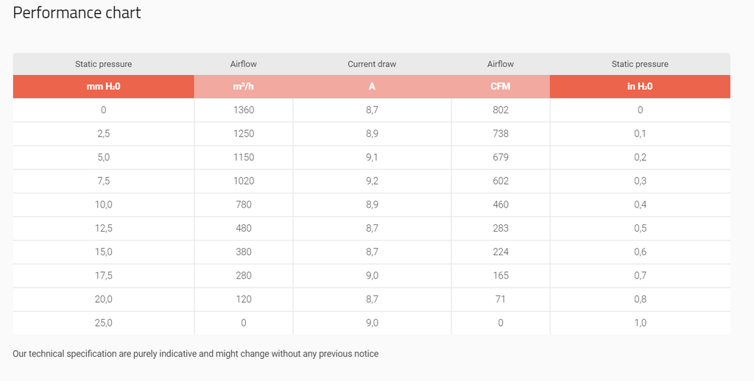Viewport: 754px width, 381px height.
Task: Click the 71 CFM value
Action: (501, 299)
